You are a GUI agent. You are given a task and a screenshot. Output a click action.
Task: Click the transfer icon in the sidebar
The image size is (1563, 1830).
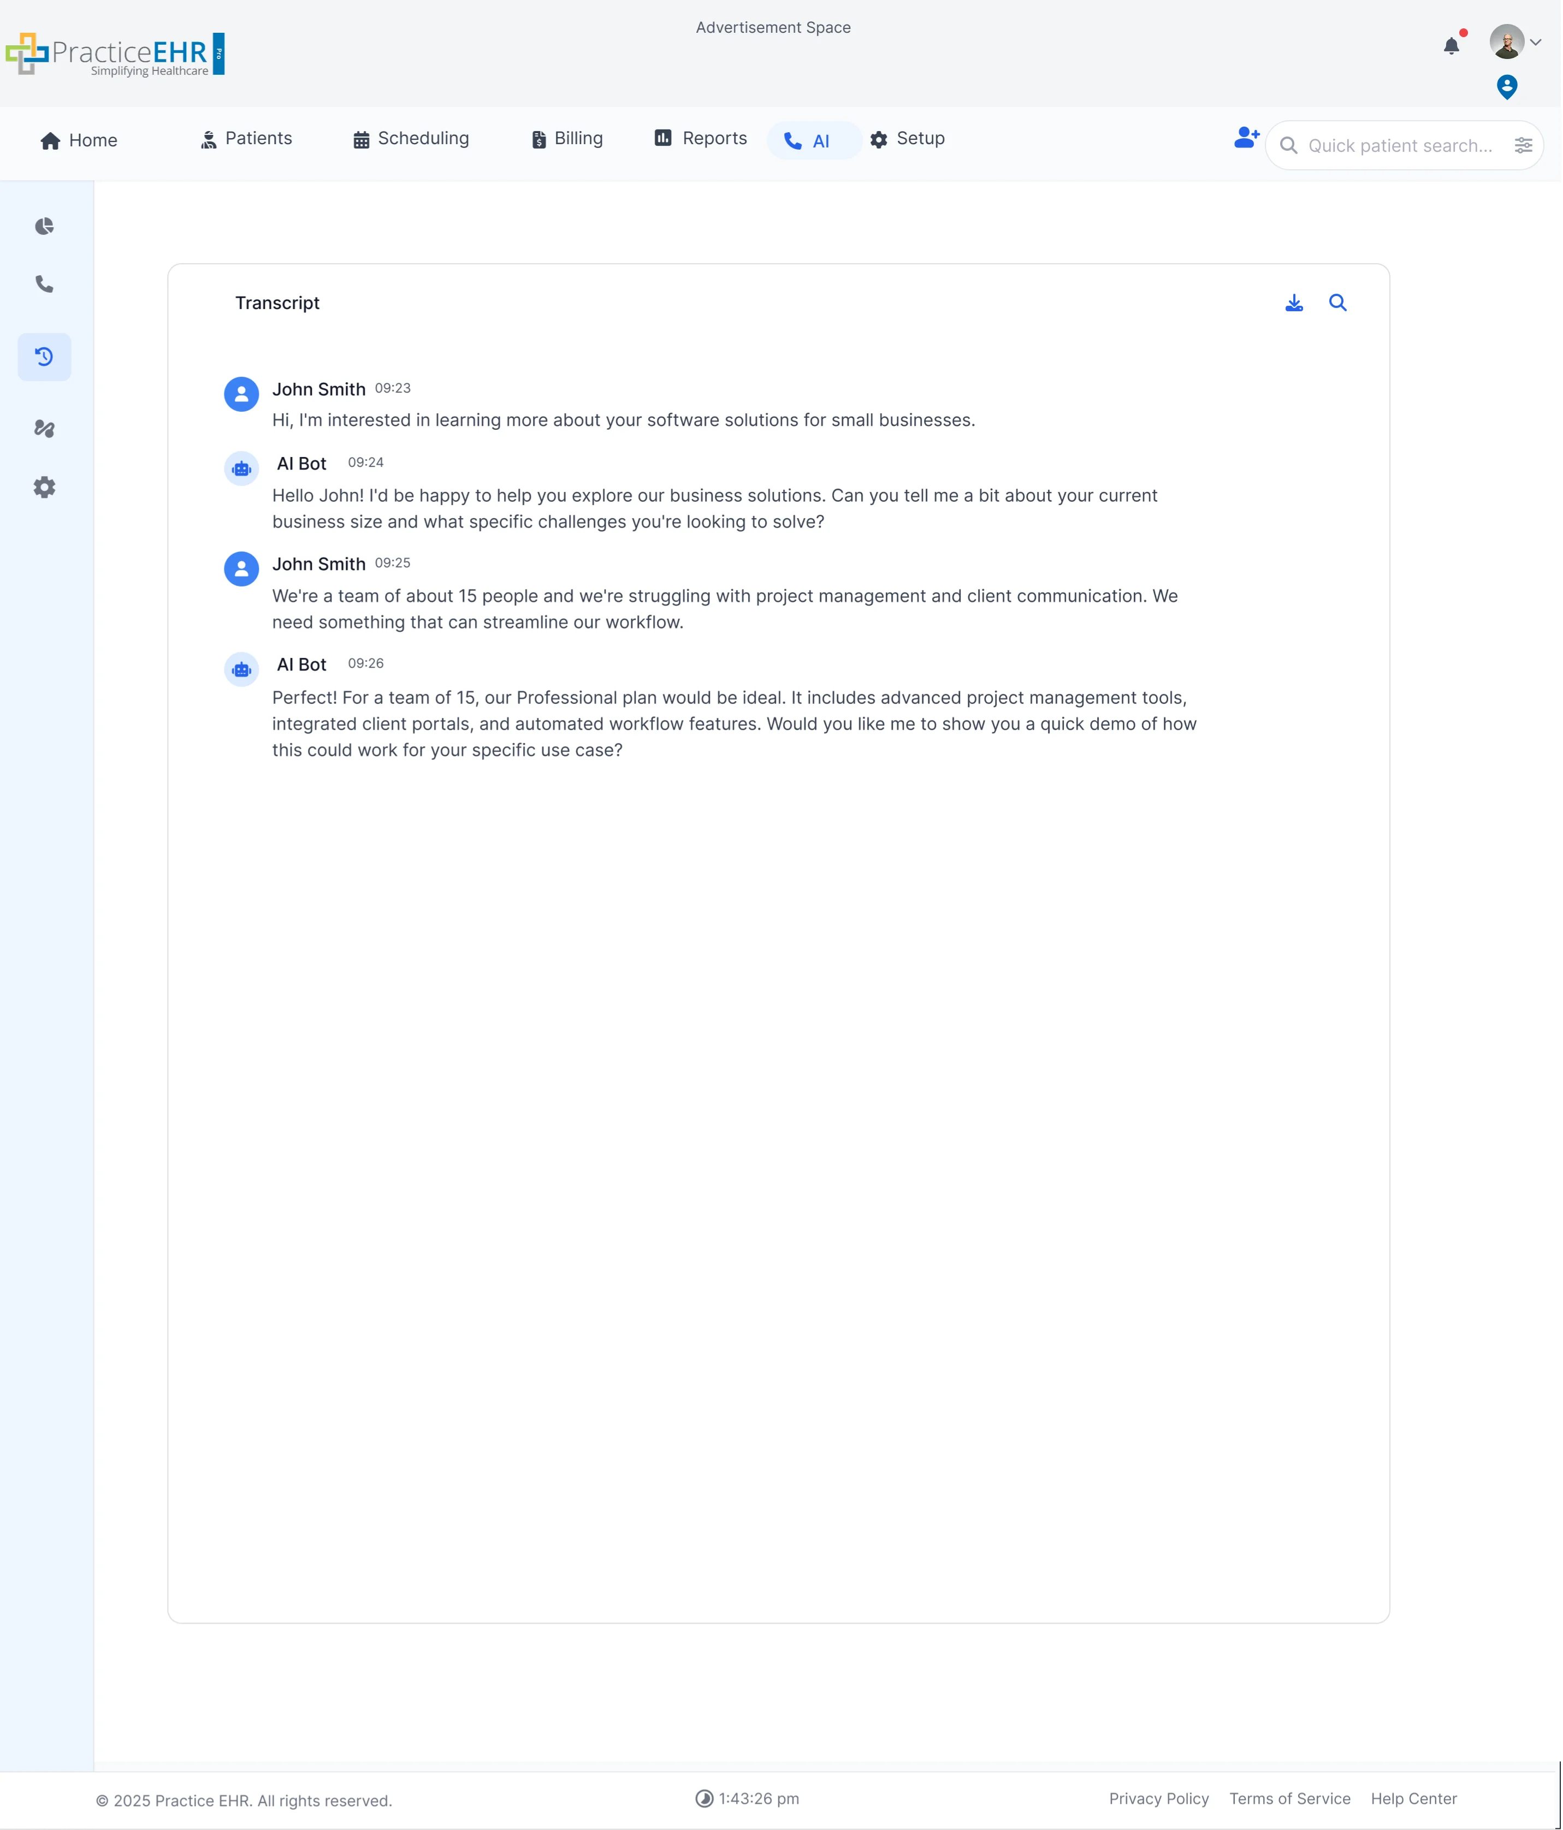pyautogui.click(x=44, y=429)
